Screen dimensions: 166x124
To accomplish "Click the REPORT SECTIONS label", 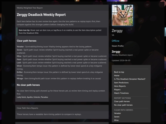I will point(122,98).
